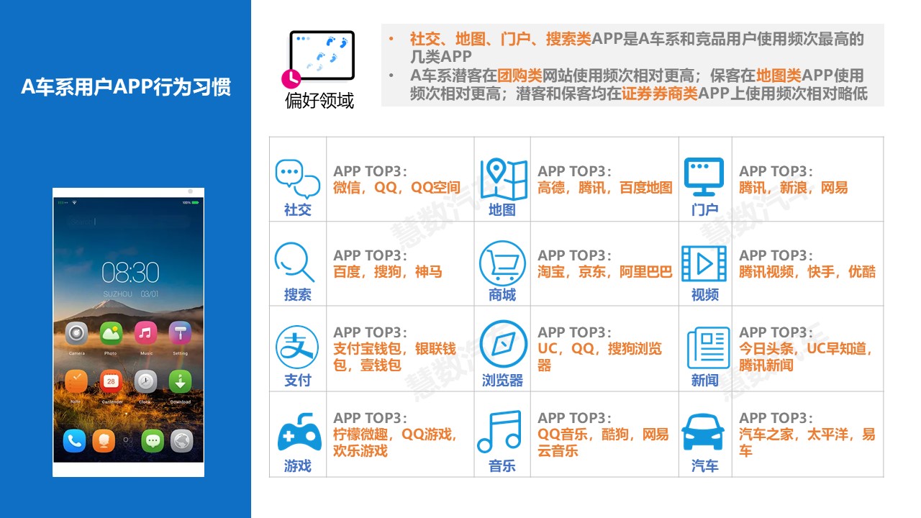This screenshot has height=518, width=921.
Task: Open the Music app on the phone
Action: [146, 333]
